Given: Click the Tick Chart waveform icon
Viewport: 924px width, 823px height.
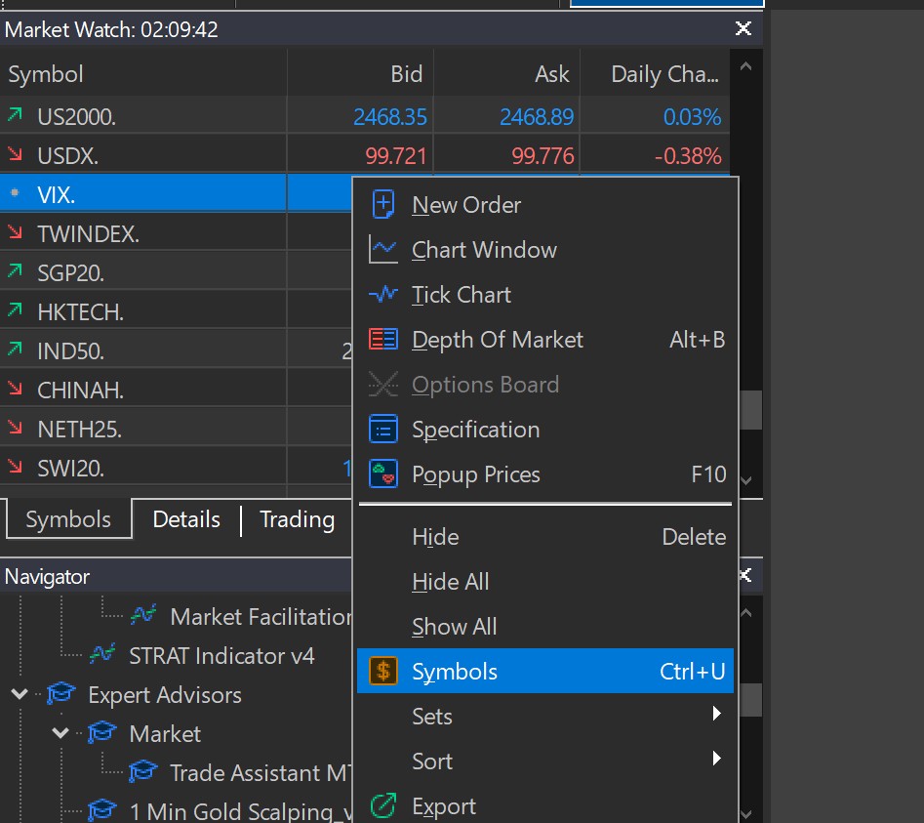Looking at the screenshot, I should tap(383, 295).
